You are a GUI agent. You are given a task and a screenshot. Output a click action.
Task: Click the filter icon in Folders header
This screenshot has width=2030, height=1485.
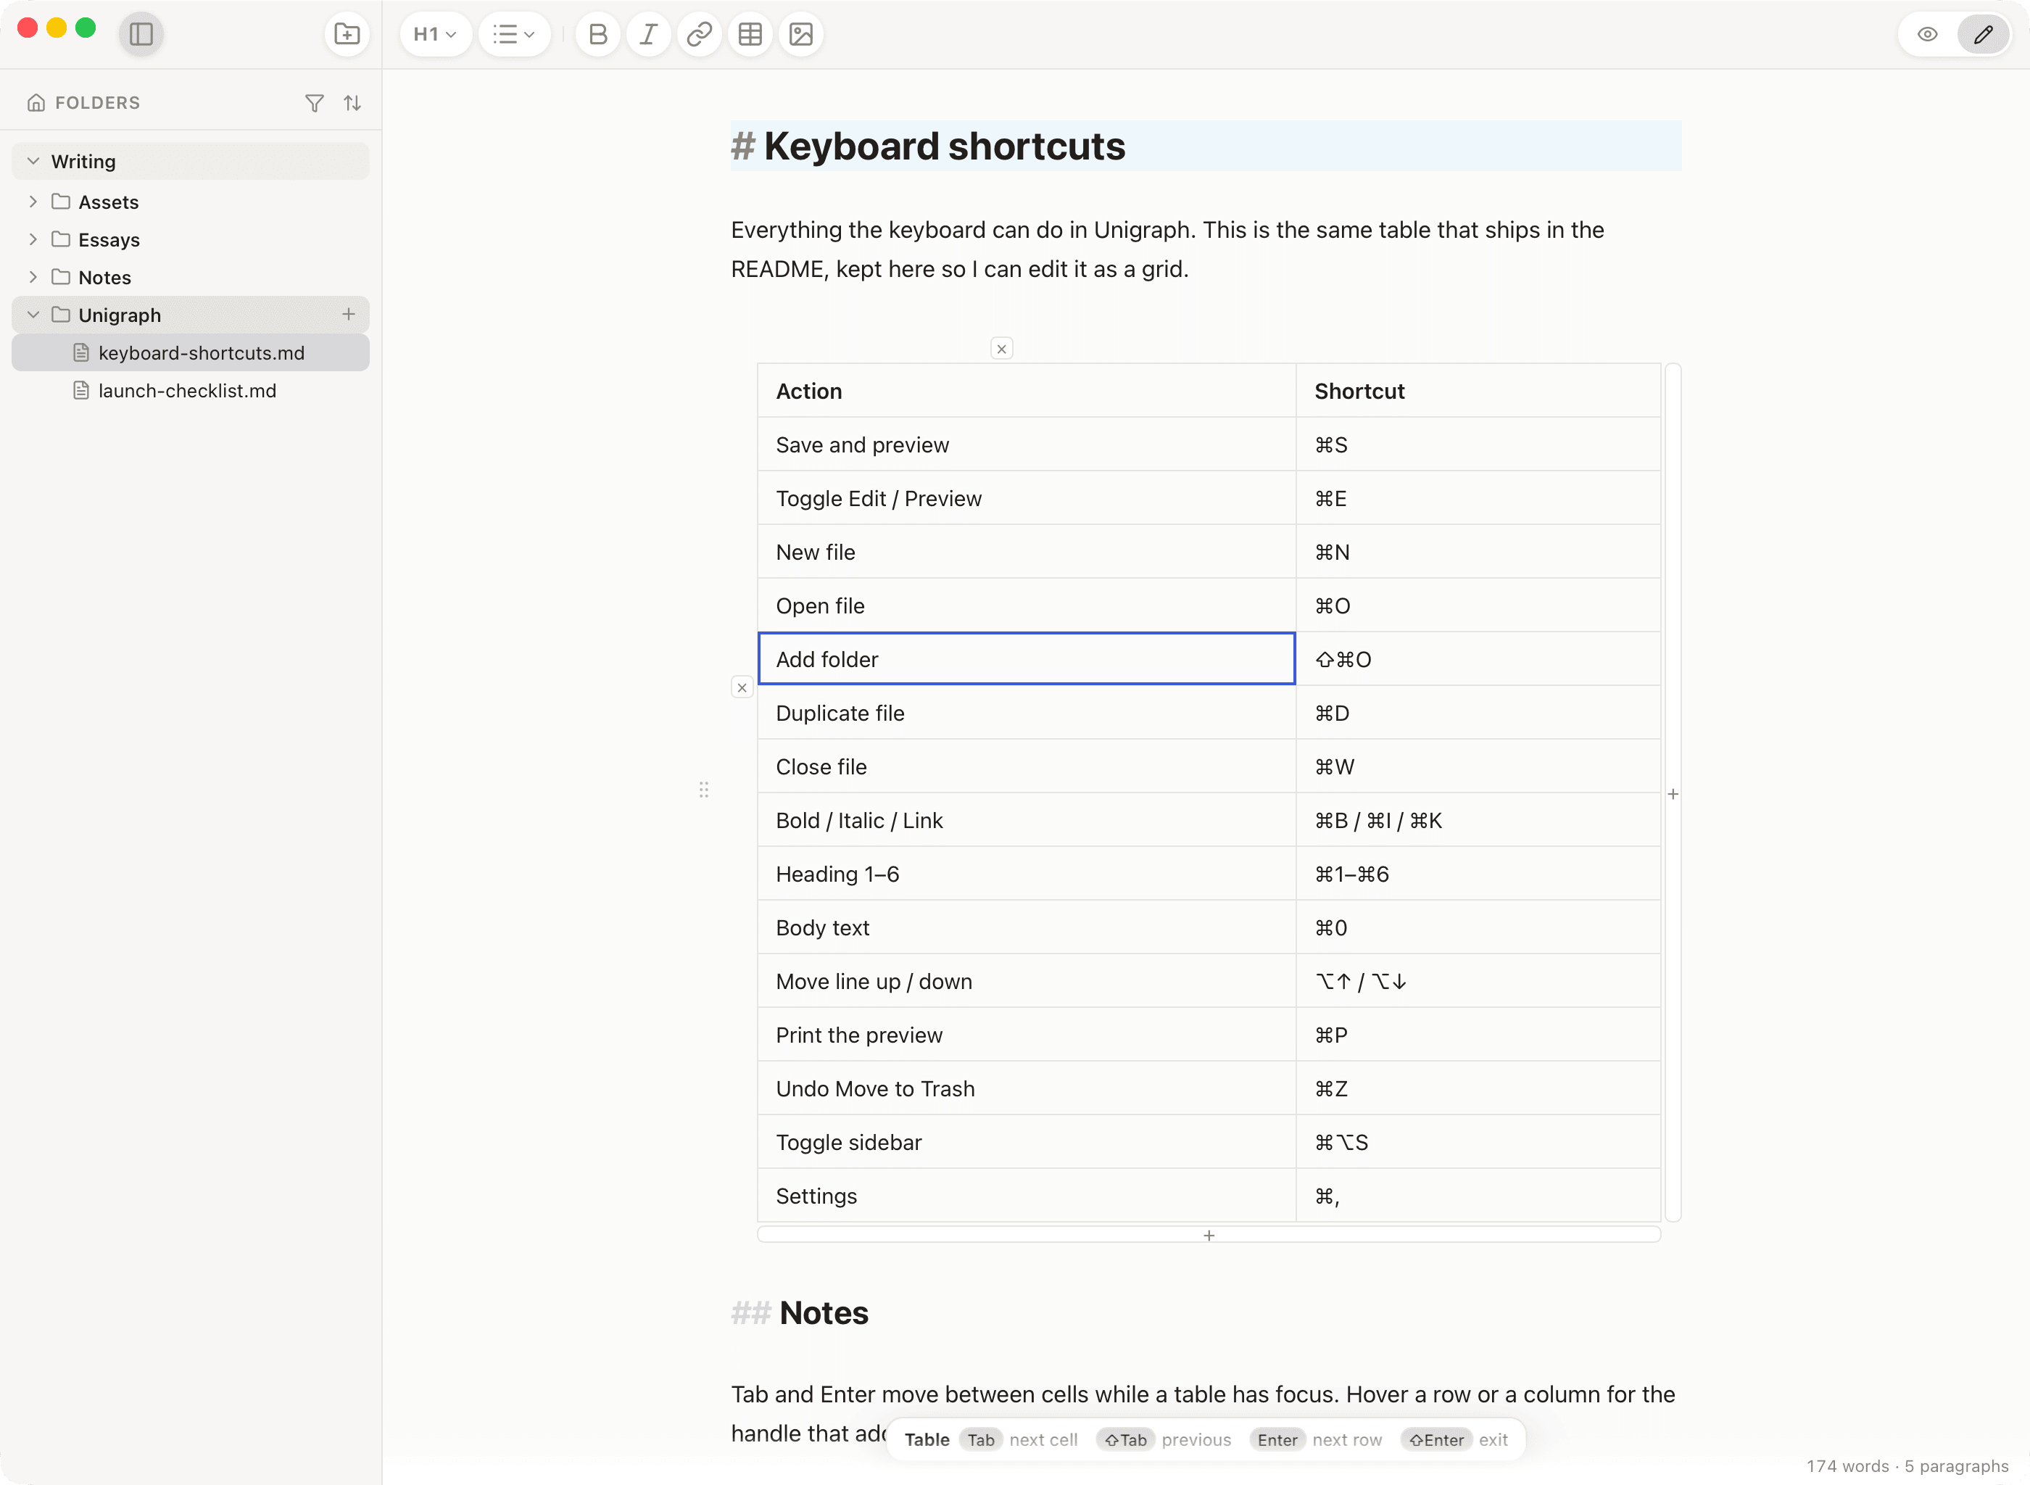tap(315, 104)
